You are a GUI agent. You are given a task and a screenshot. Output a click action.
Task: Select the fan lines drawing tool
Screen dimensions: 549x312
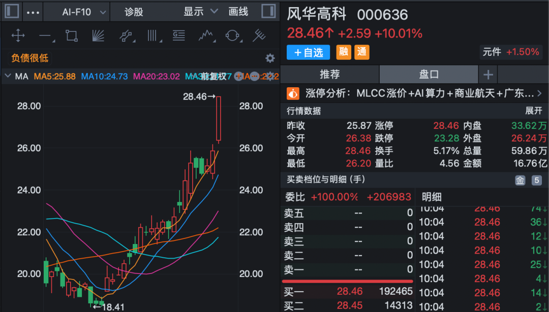click(98, 36)
